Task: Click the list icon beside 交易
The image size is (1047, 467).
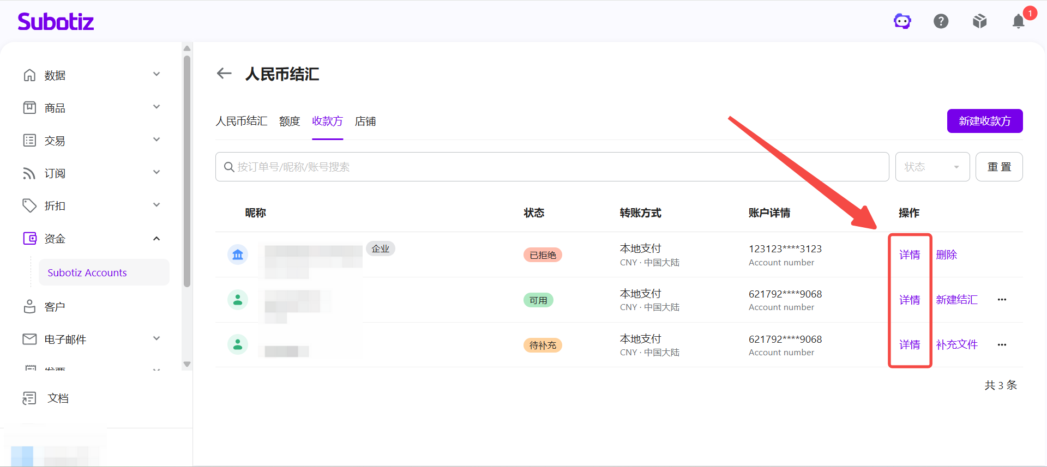Action: tap(29, 140)
